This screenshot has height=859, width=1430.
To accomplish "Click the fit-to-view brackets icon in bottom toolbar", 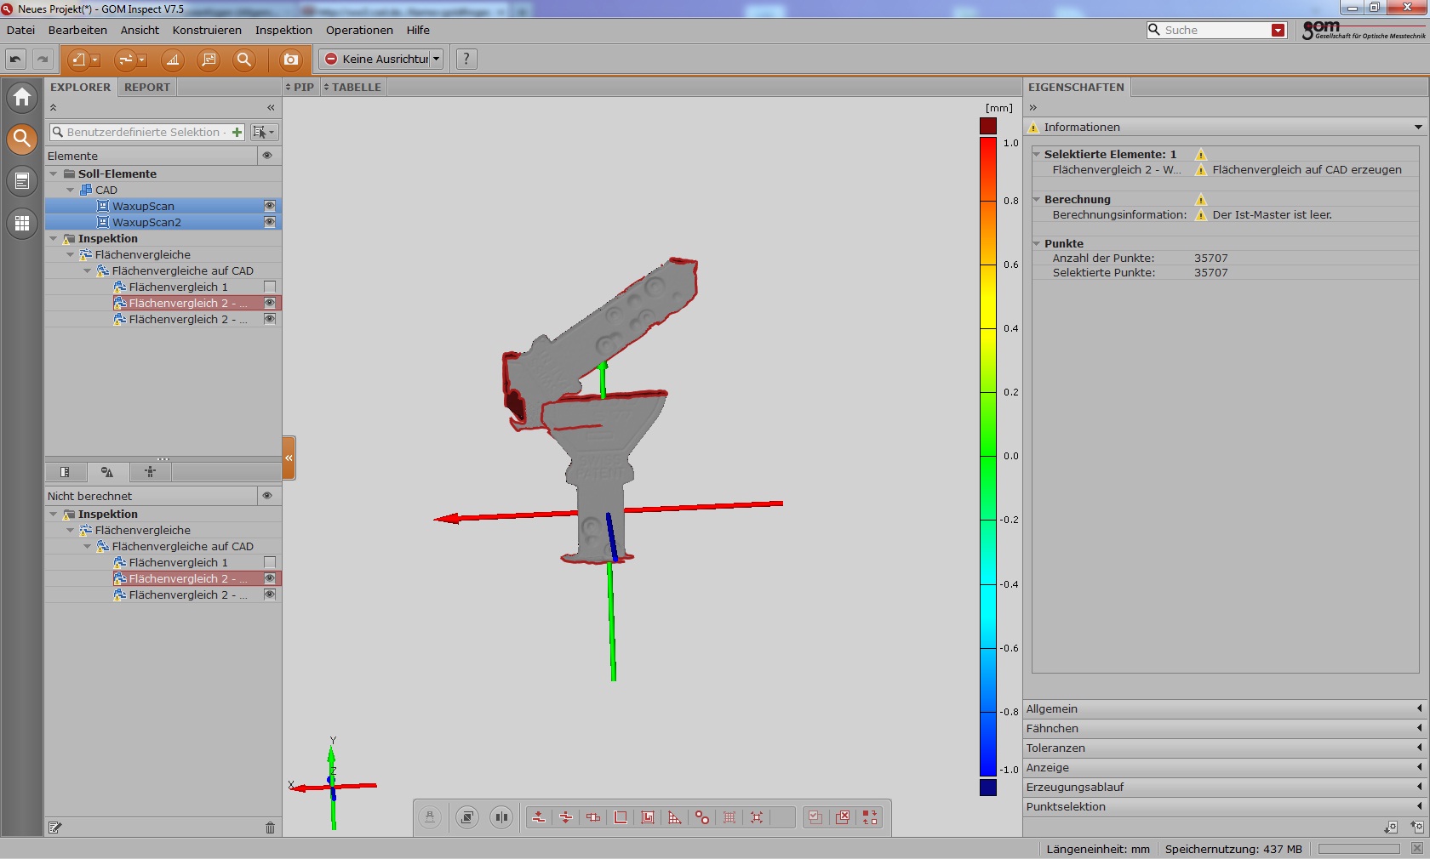I will (757, 817).
